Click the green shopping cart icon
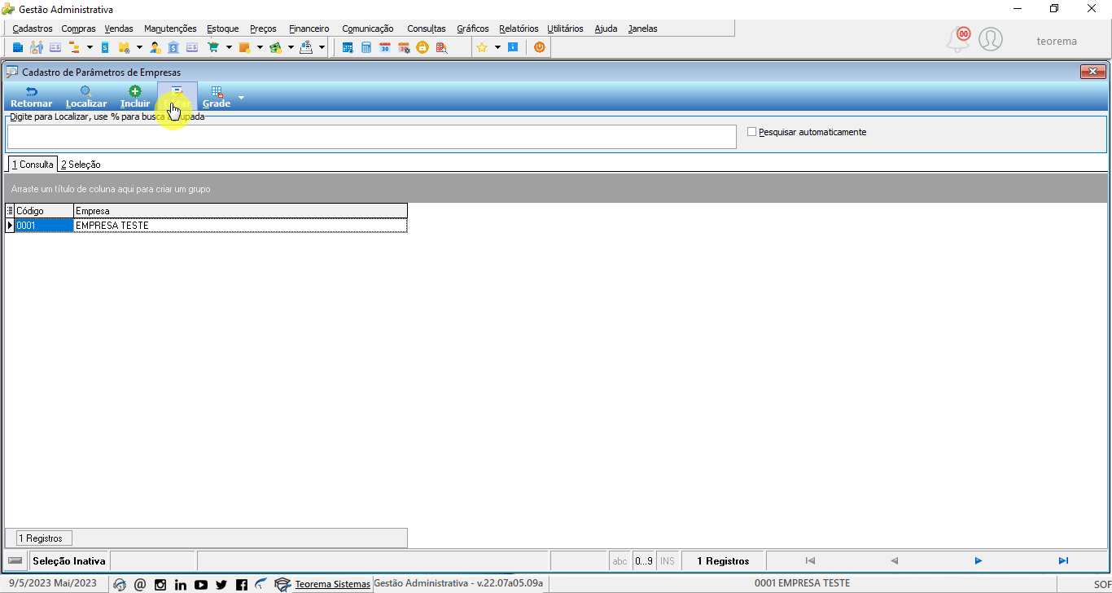 (213, 47)
